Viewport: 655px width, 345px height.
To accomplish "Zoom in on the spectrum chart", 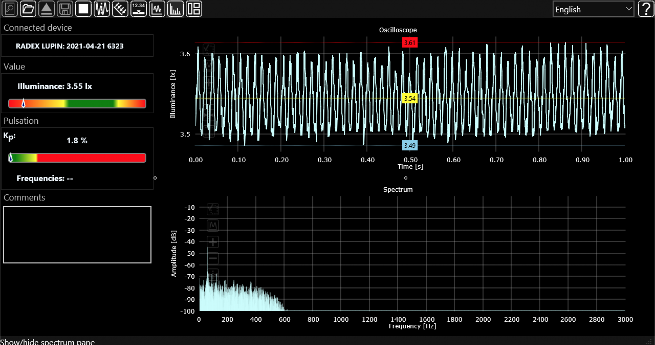I will [x=213, y=242].
